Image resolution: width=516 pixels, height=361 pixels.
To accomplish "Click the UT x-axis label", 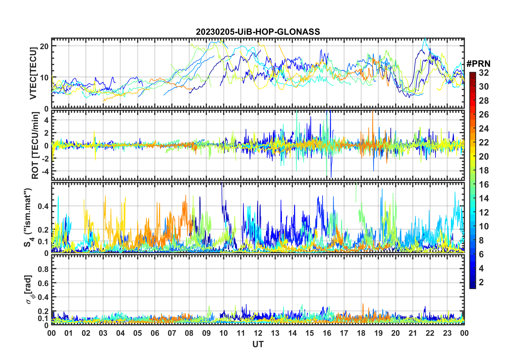I will tap(258, 344).
